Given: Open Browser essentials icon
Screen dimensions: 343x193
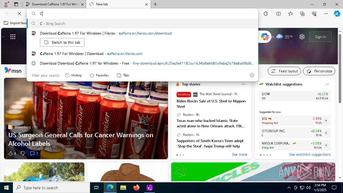Looking at the screenshot, I should (314, 14).
